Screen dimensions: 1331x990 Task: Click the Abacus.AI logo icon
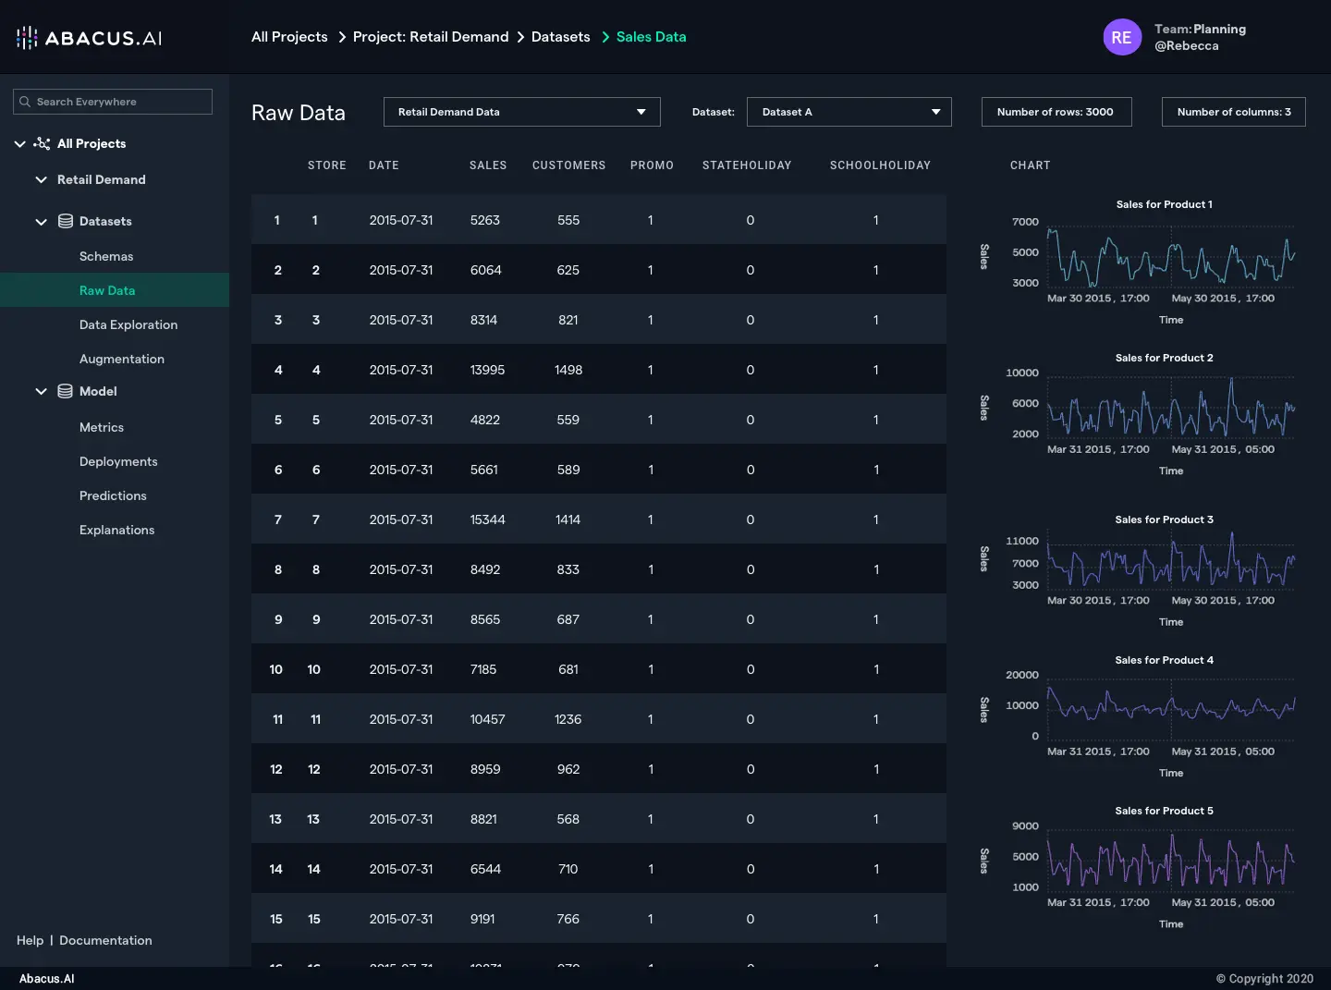[x=27, y=38]
